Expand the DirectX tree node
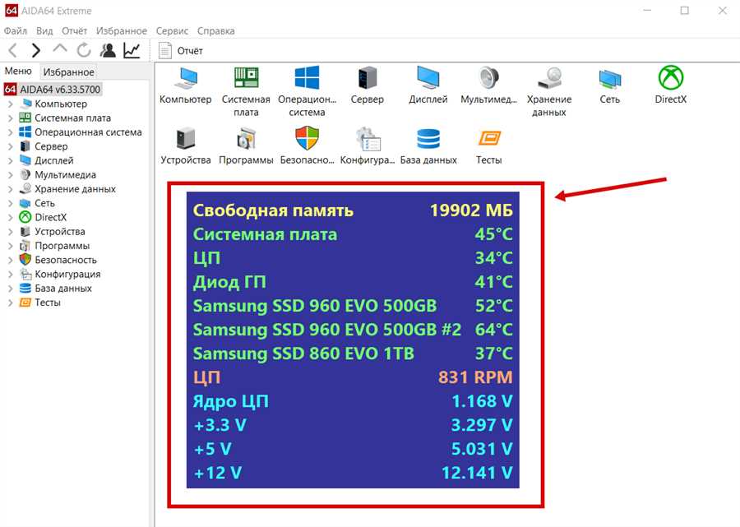Screen dimensions: 740x527 (11, 217)
